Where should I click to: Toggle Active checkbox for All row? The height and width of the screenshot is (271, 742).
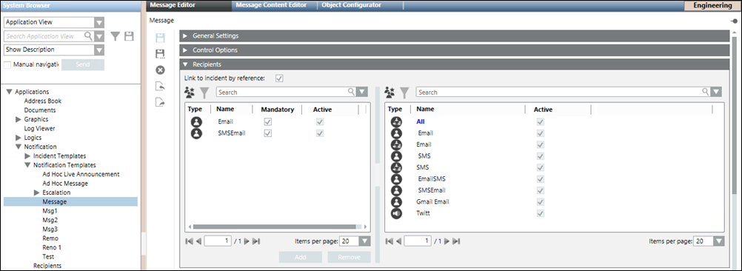click(541, 122)
